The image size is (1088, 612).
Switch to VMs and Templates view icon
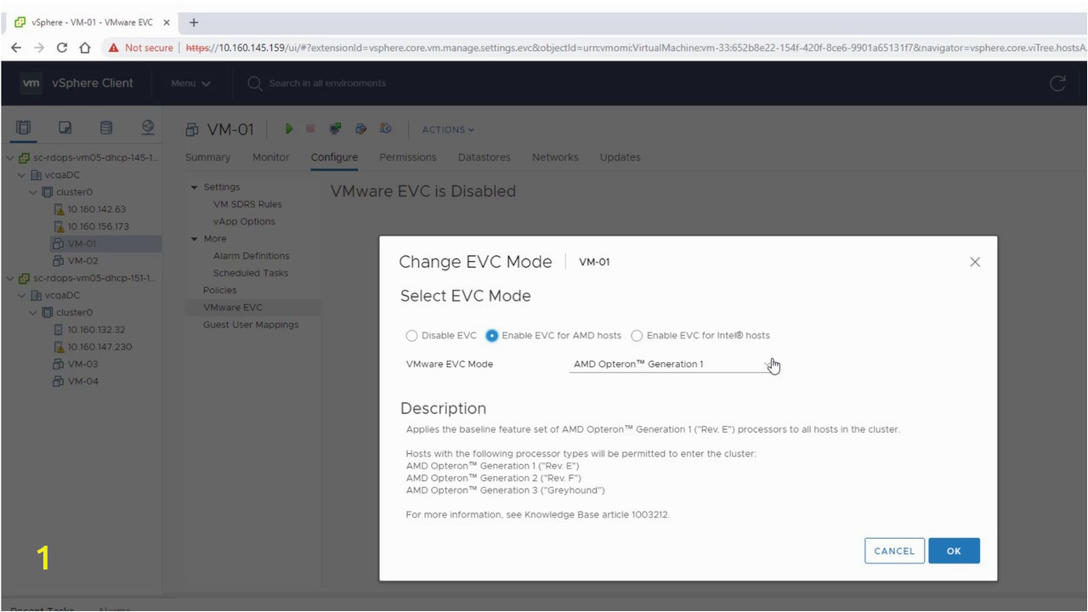(x=65, y=127)
